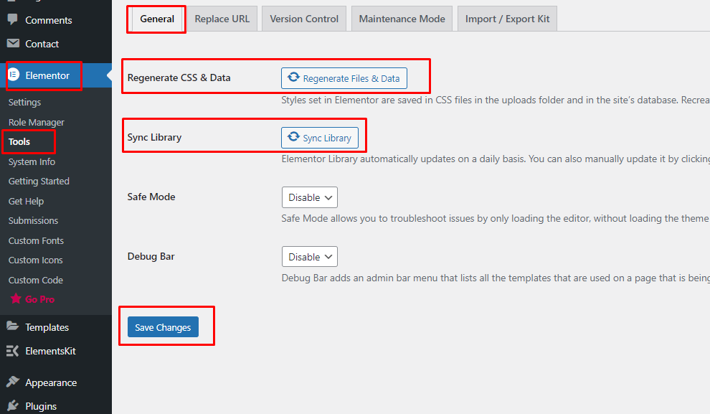The image size is (710, 414).
Task: Click the ElementsKit logo icon
Action: click(x=13, y=351)
